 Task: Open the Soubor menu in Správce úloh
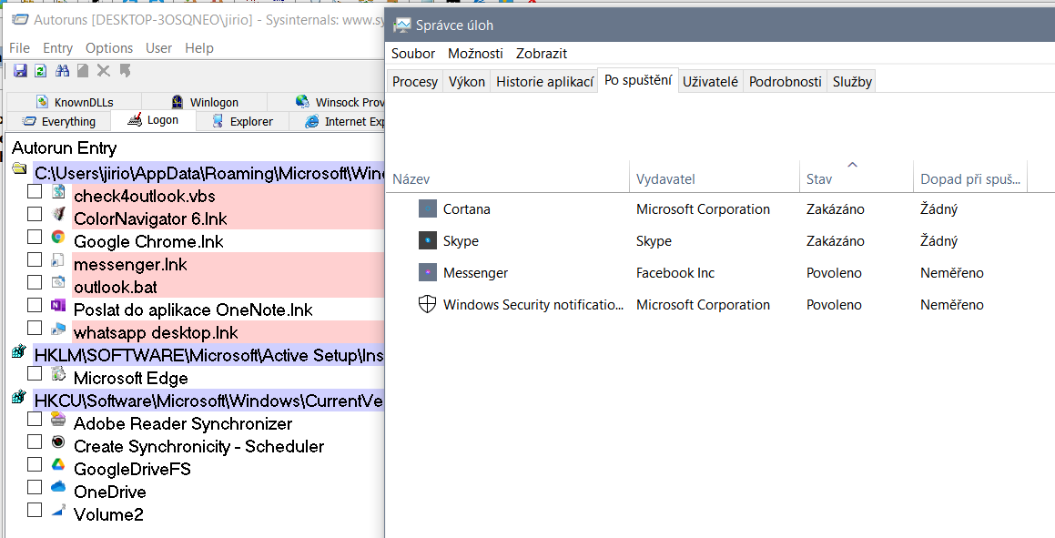tap(413, 54)
